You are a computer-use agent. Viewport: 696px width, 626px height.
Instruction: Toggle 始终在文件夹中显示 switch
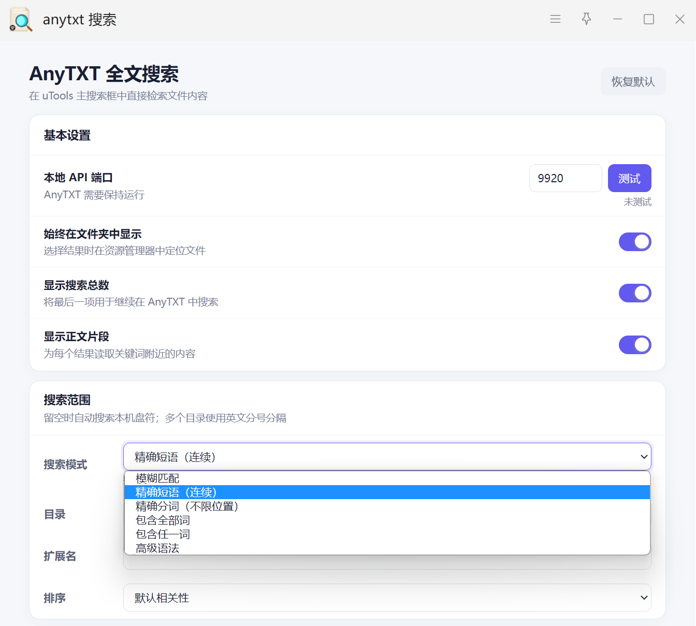635,242
